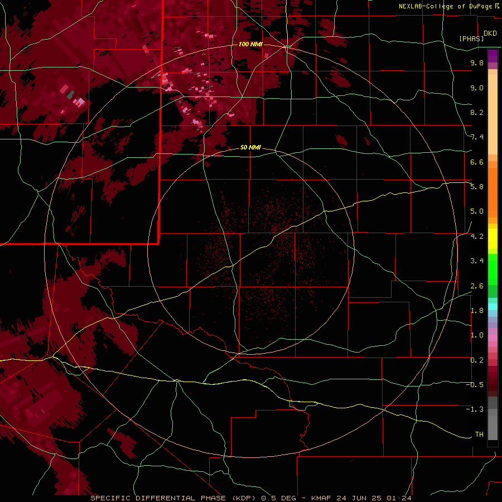Pick the bright green band on the color bar
Image resolution: width=502 pixels, height=502 pixels.
point(493,269)
